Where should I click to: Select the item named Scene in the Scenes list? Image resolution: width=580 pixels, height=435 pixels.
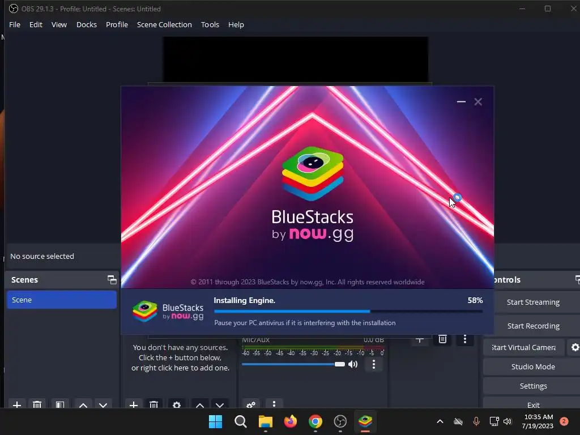[x=61, y=300]
